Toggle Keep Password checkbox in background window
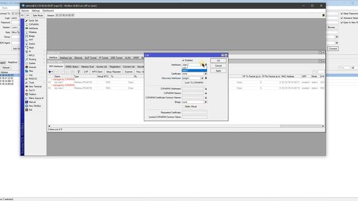This screenshot has width=358, height=201. point(342,13)
